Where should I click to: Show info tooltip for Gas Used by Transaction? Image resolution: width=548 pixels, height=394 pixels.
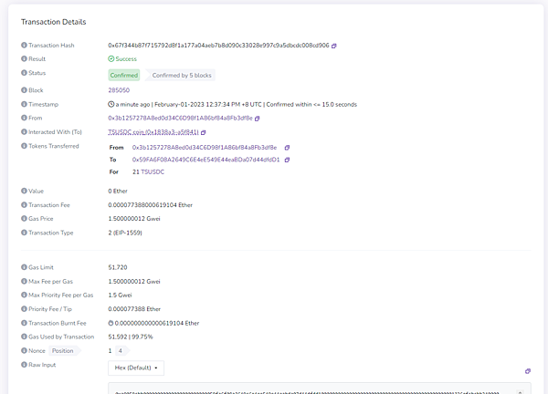click(x=24, y=337)
